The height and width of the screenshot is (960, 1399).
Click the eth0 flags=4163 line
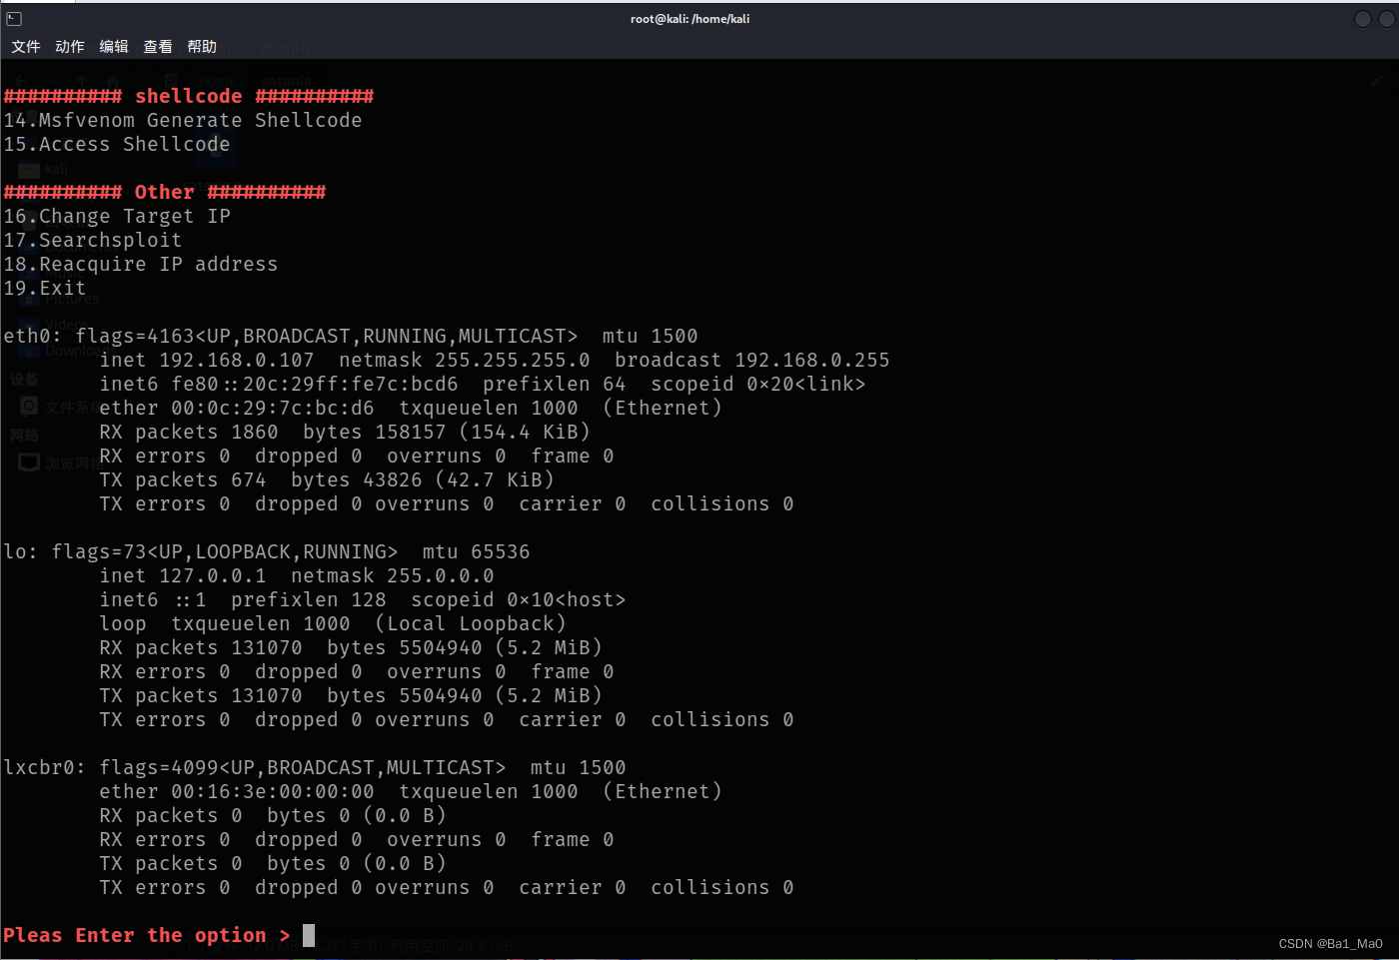click(x=351, y=336)
